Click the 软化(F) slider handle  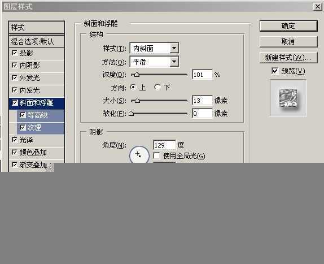(131, 114)
